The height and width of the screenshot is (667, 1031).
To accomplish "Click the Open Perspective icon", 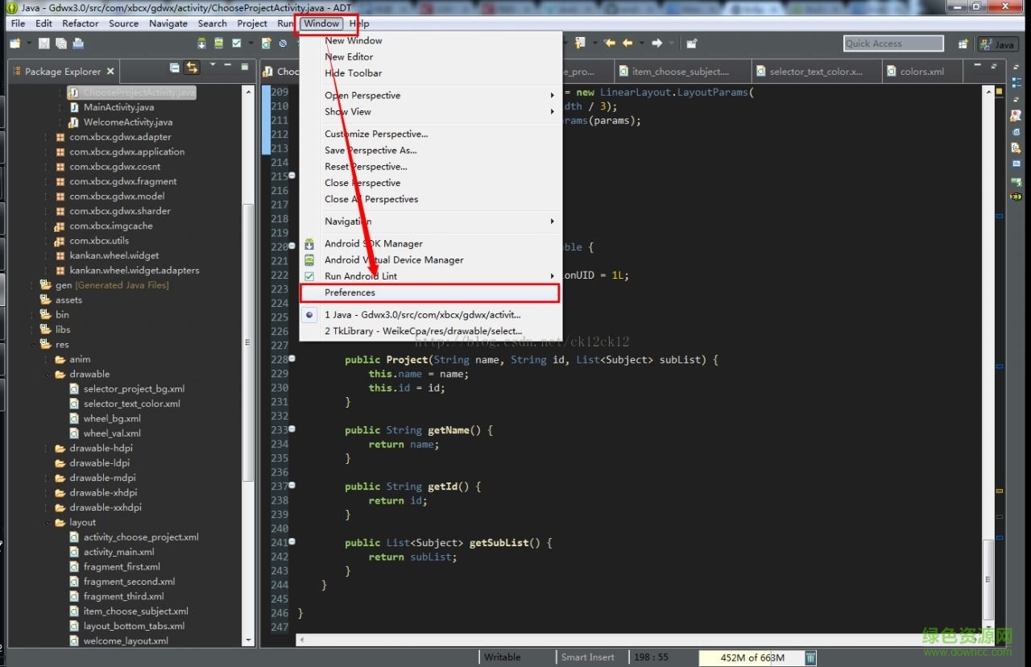I will (963, 44).
